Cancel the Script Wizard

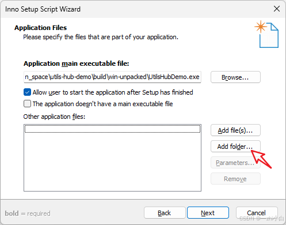click(x=257, y=213)
